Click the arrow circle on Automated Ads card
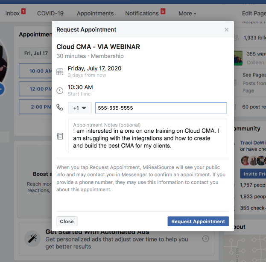This screenshot has height=262, width=266. coord(206,239)
